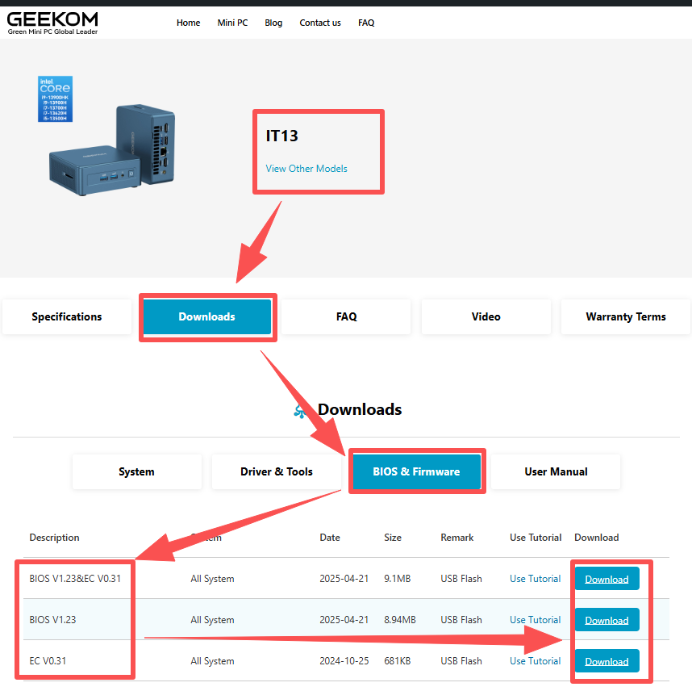Open the Contact us page

tap(320, 23)
